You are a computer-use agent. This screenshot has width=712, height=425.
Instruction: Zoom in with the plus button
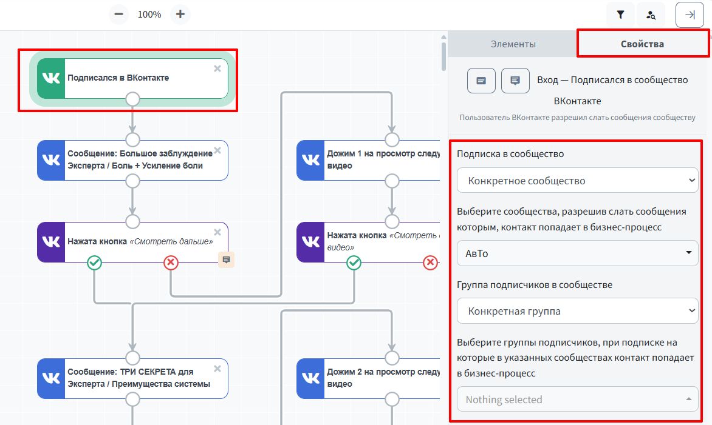[180, 14]
